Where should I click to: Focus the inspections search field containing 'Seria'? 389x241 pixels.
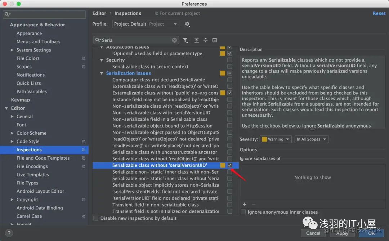coord(136,40)
